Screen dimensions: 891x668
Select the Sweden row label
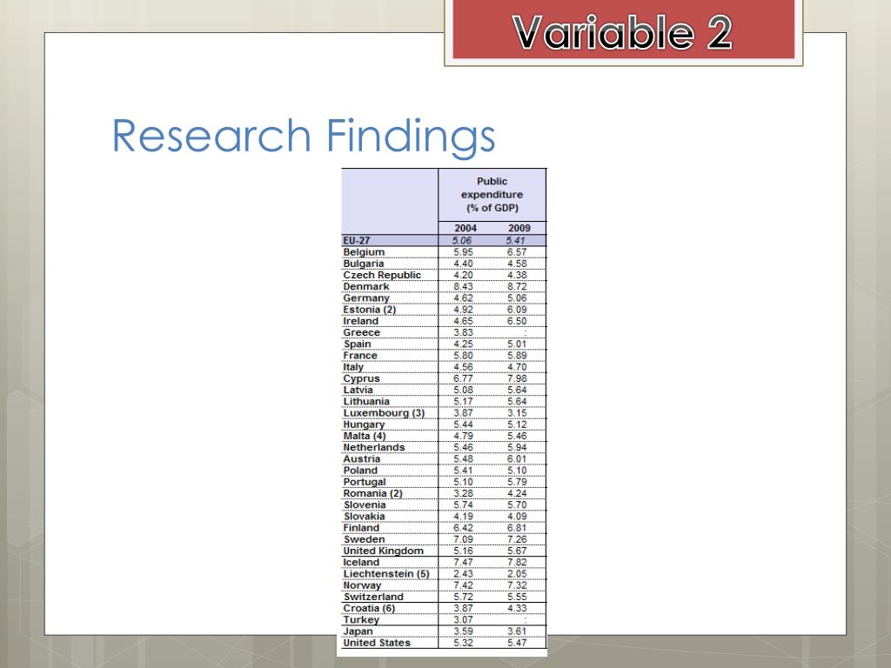click(364, 539)
